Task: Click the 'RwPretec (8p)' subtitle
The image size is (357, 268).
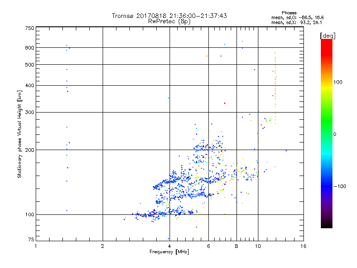Action: point(169,21)
